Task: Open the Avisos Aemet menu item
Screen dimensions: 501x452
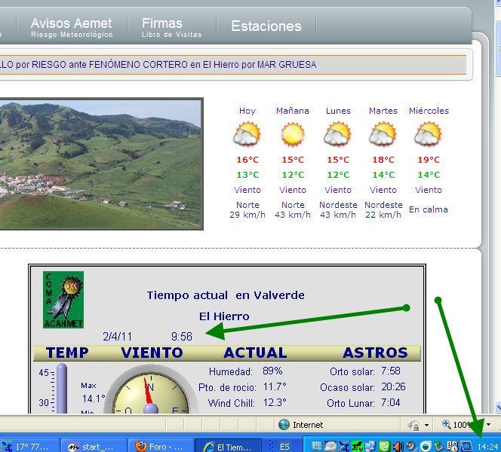Action: click(x=72, y=27)
